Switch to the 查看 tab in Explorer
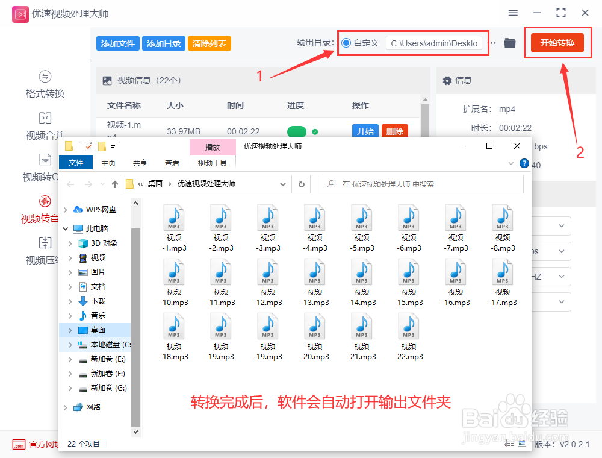Screen dimensions: 602x458 click(x=172, y=163)
